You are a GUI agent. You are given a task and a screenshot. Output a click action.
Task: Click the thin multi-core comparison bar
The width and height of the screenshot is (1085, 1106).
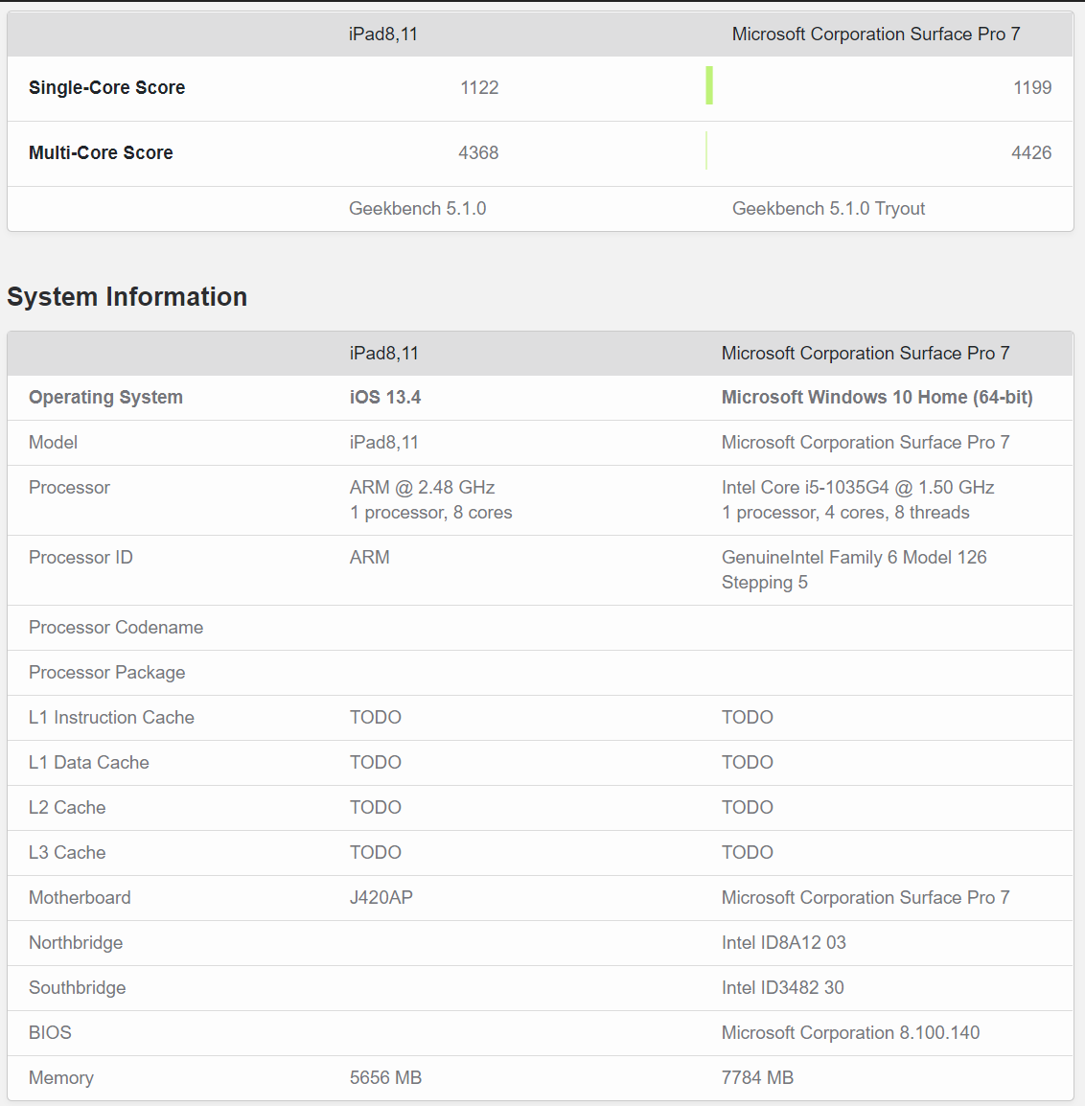click(706, 150)
